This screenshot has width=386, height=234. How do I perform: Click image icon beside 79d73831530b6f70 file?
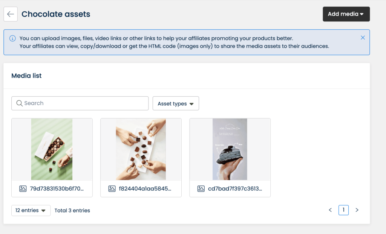23,188
